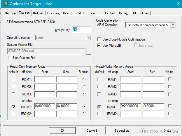Screen dimensions: 182x136
Task: Check the IROM2 default checkbox
Action: (x=13, y=114)
